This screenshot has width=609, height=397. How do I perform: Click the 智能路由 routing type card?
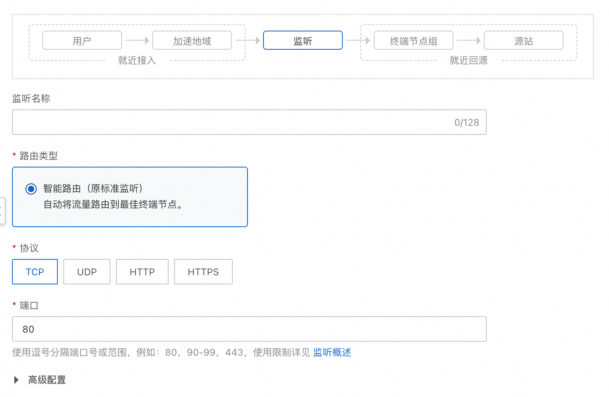coord(130,197)
